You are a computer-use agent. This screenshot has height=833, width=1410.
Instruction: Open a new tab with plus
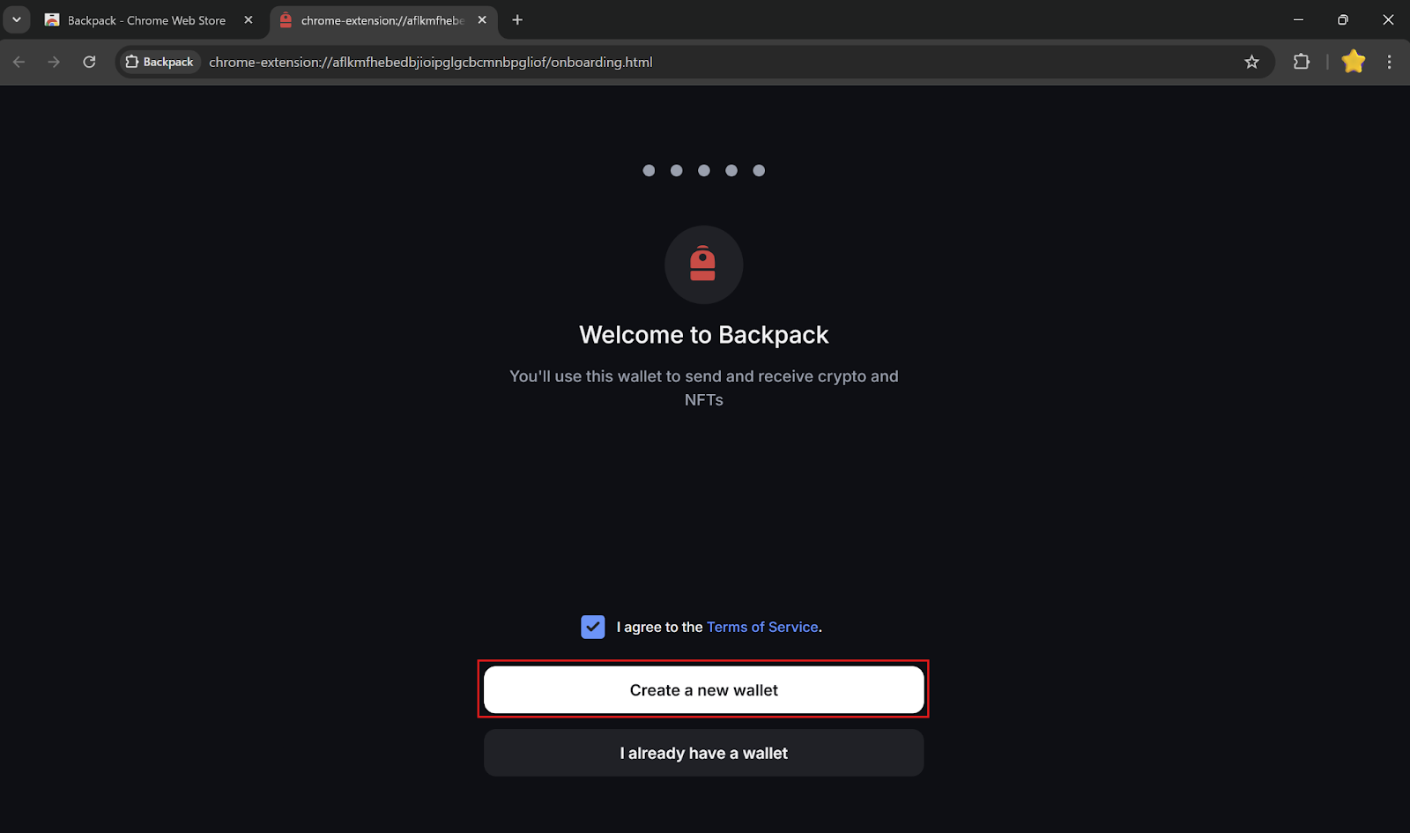point(517,20)
